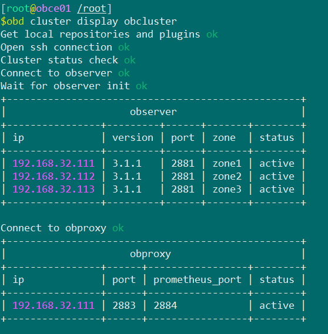Click the 'obproxy' table title

150,254
